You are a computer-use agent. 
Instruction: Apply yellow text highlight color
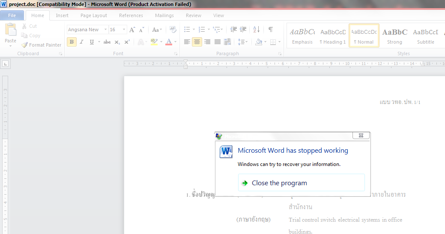pyautogui.click(x=154, y=42)
